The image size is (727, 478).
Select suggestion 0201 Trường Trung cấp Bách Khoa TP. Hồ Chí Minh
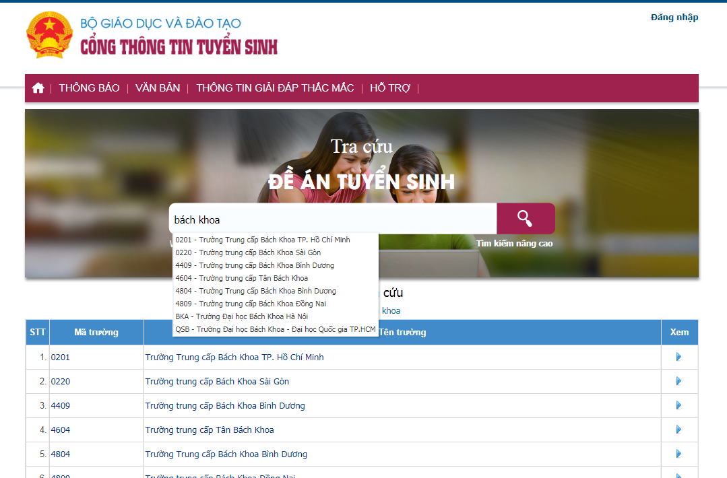pos(276,240)
